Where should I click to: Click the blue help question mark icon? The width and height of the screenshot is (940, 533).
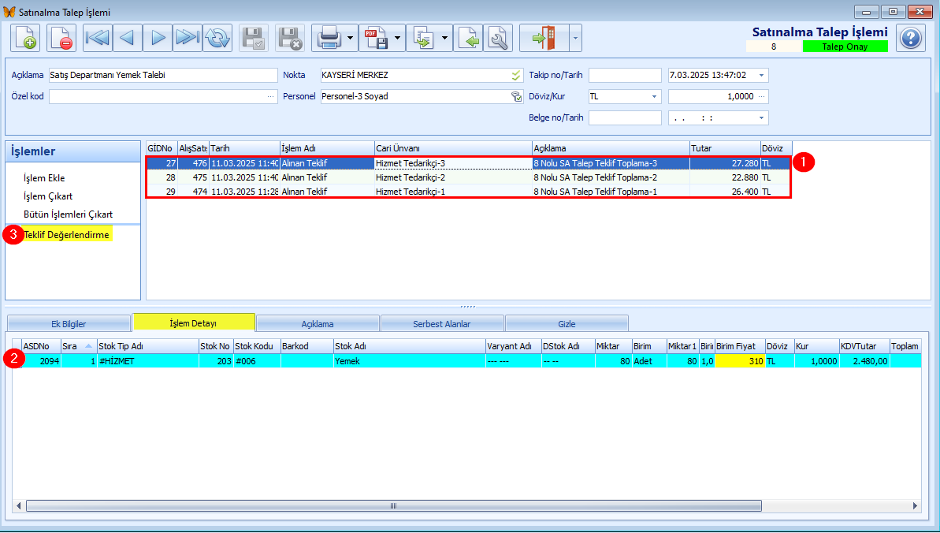(x=911, y=39)
